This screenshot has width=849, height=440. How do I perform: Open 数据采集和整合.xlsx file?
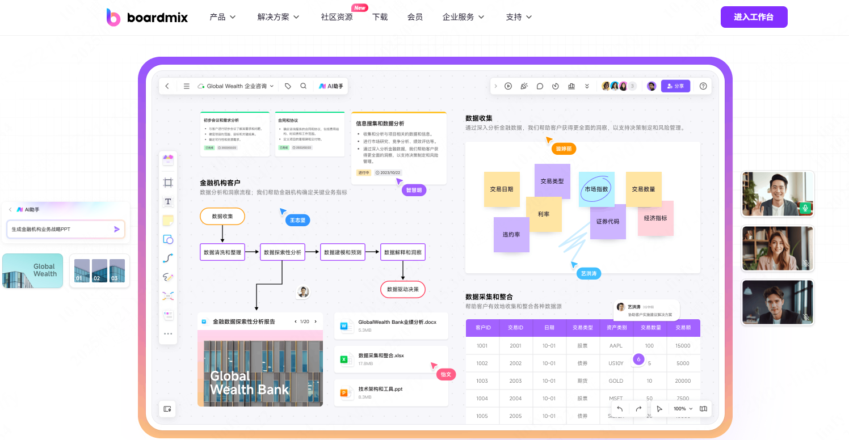(391, 359)
